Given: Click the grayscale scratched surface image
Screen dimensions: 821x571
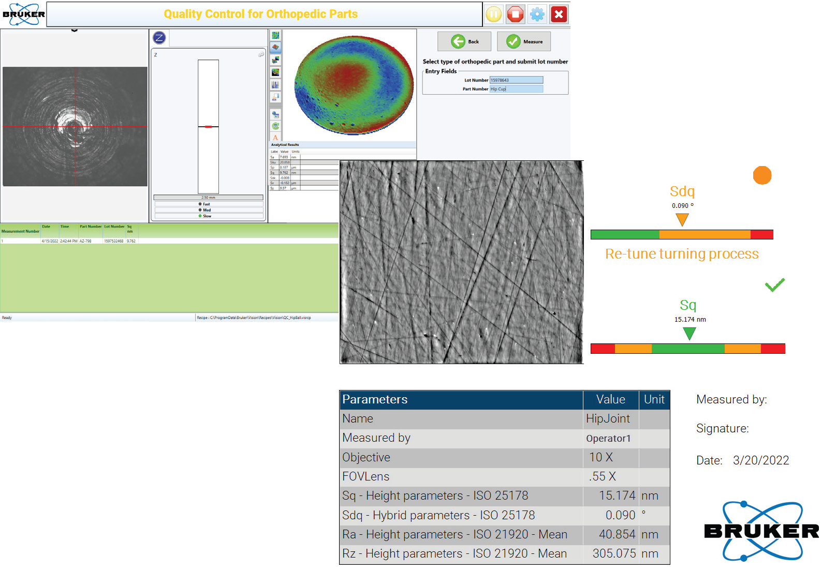Looking at the screenshot, I should coord(461,262).
